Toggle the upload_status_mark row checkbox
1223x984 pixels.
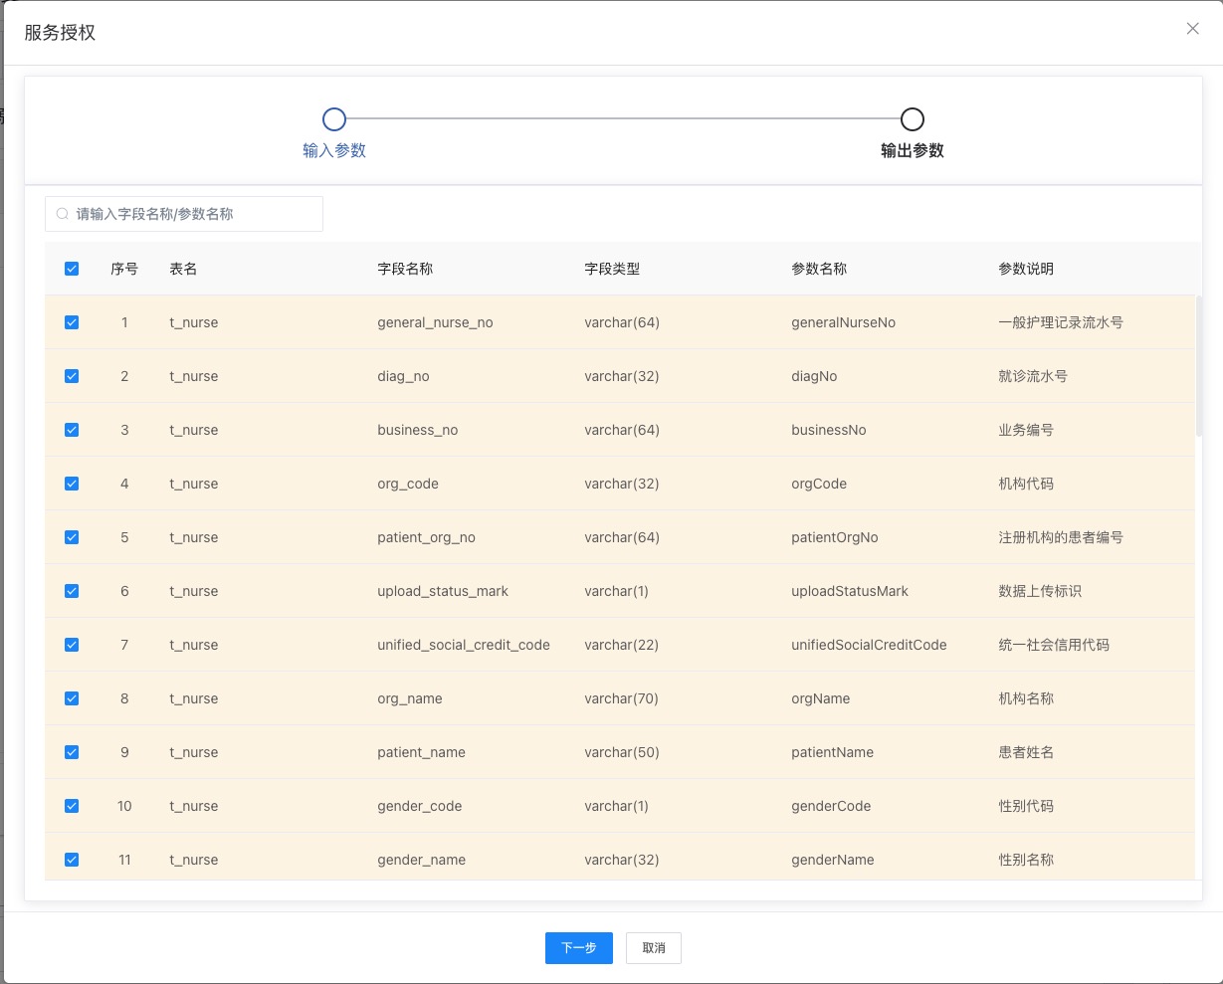[x=72, y=591]
